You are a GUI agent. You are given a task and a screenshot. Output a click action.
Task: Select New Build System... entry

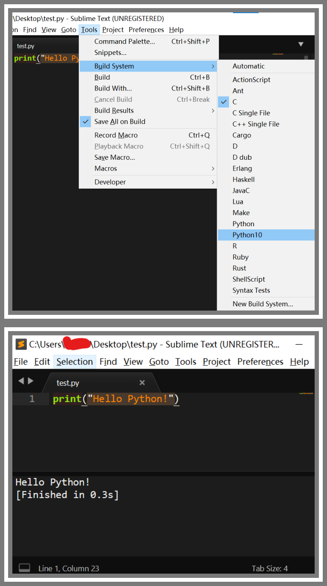coord(266,304)
